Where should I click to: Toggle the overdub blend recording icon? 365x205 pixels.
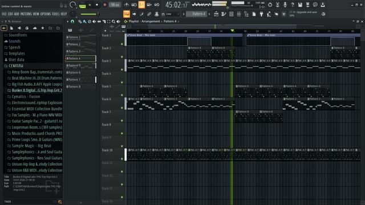[x=149, y=5]
